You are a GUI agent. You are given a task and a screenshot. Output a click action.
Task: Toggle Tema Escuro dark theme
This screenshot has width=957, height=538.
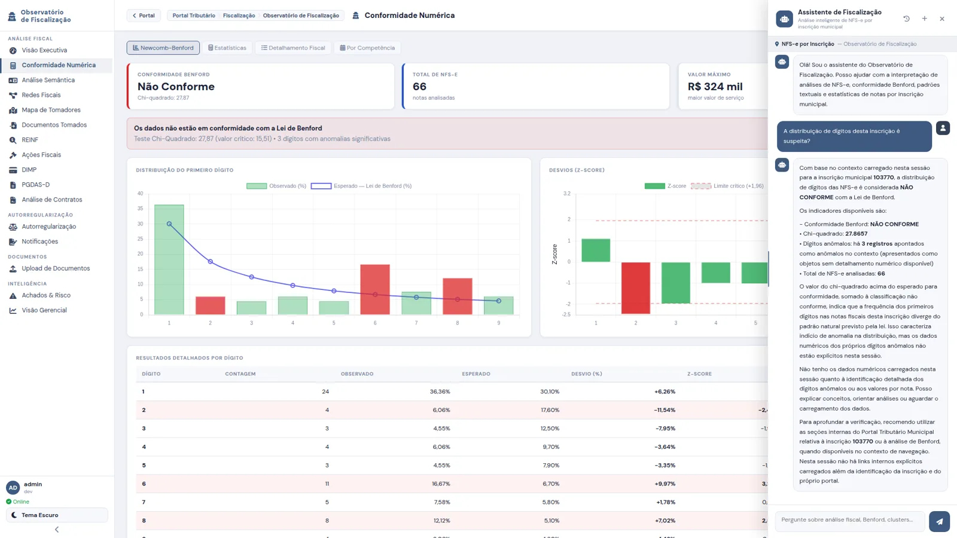[x=57, y=515]
